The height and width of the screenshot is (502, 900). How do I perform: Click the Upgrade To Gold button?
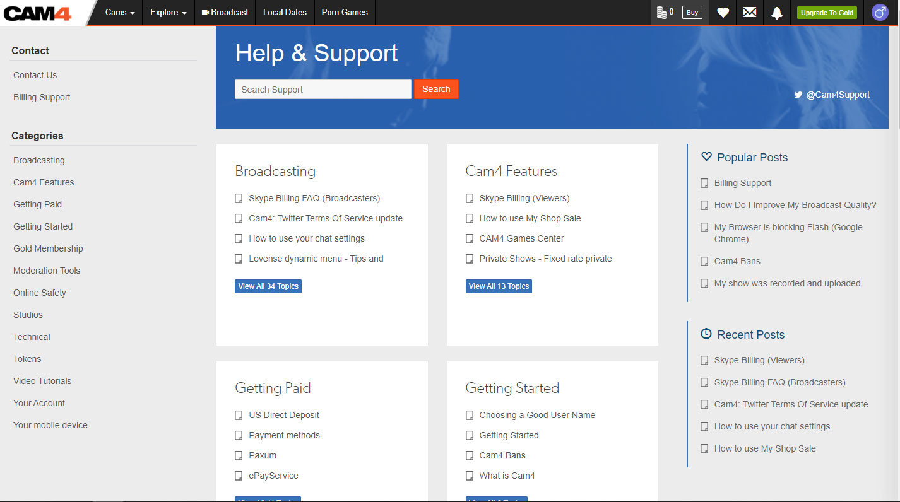point(826,12)
